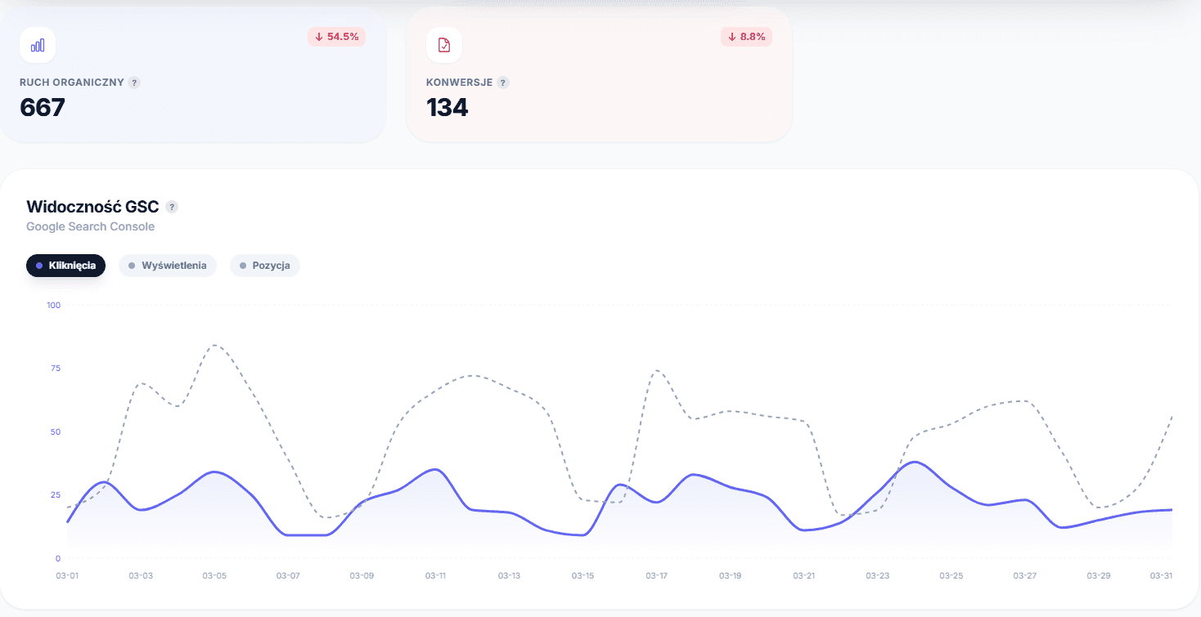The image size is (1201, 617).
Task: Click the down arrow in 54.5% badge
Action: 319,37
